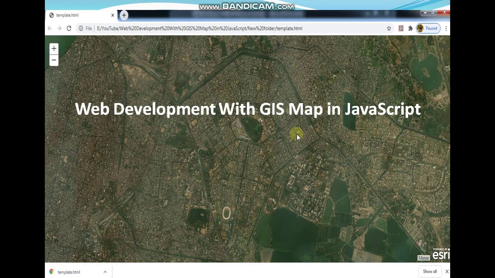Open Chrome's three-dot menu

tap(446, 28)
